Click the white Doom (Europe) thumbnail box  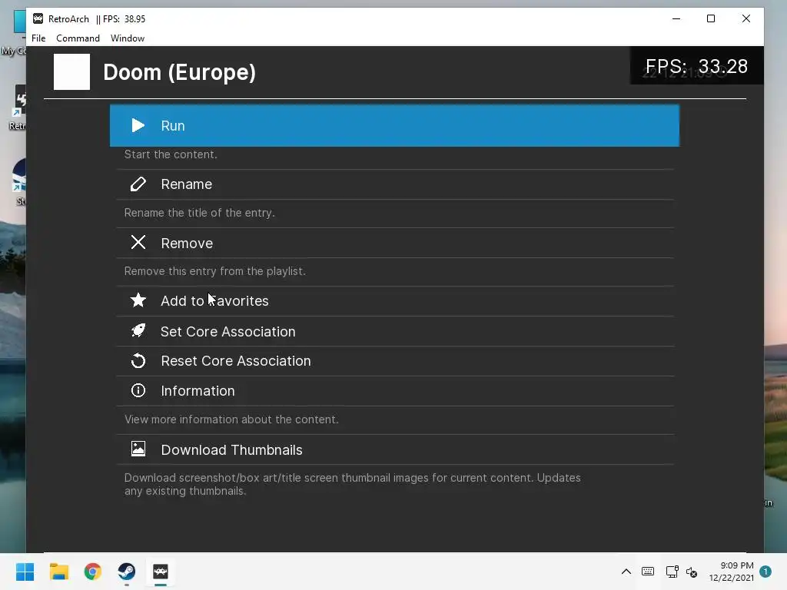[71, 71]
